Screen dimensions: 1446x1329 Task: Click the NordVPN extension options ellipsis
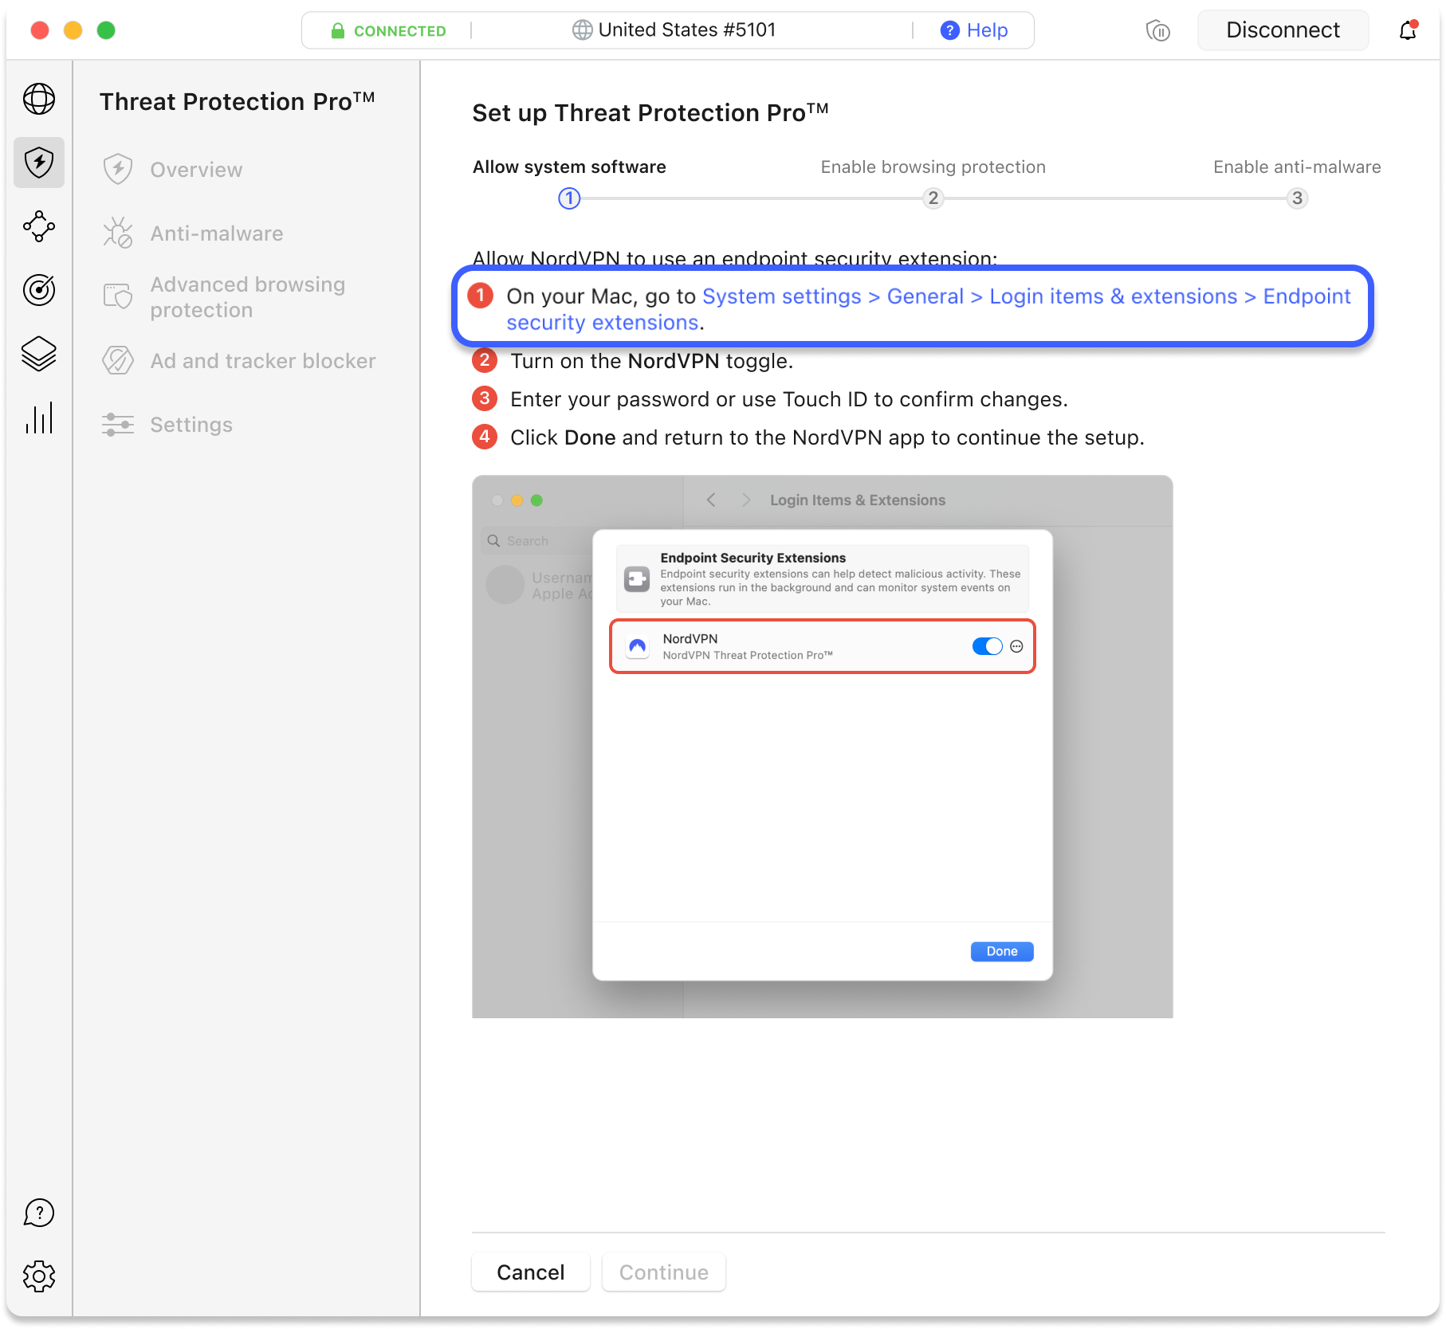coord(1016,646)
